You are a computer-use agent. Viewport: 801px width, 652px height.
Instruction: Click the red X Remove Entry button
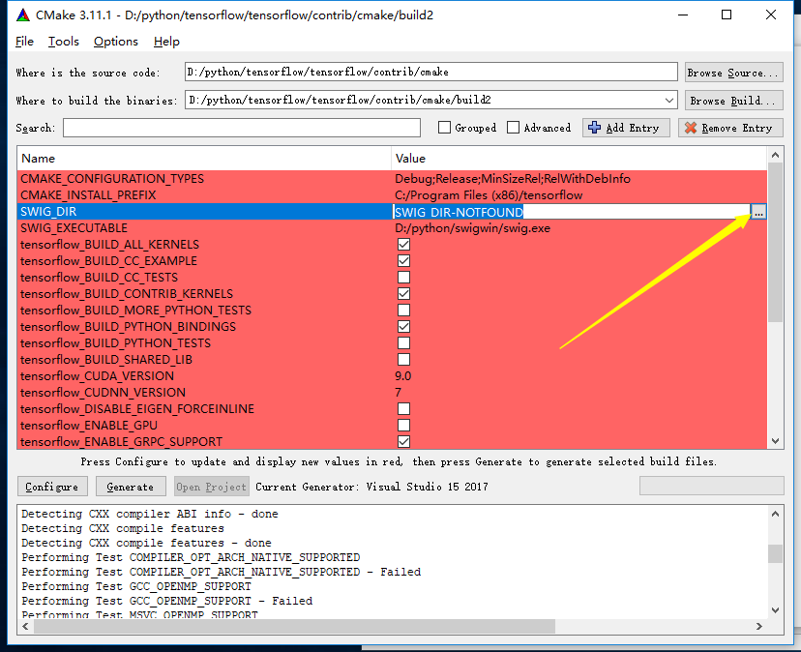[x=729, y=128]
